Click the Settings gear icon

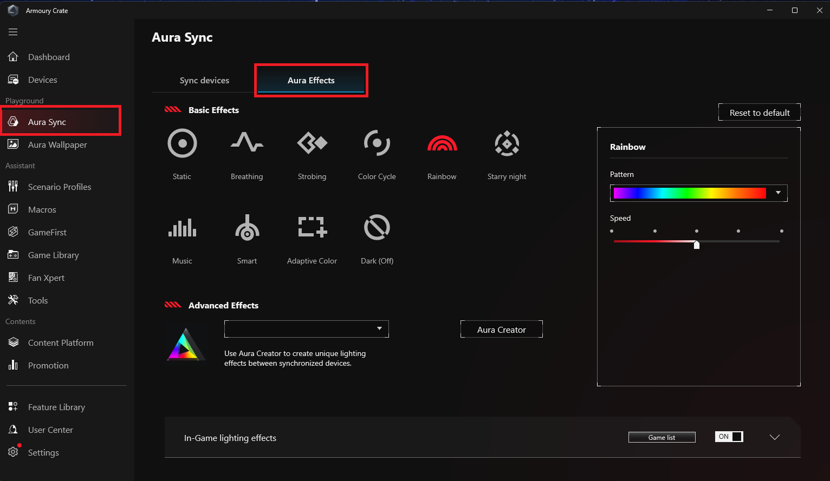[14, 452]
